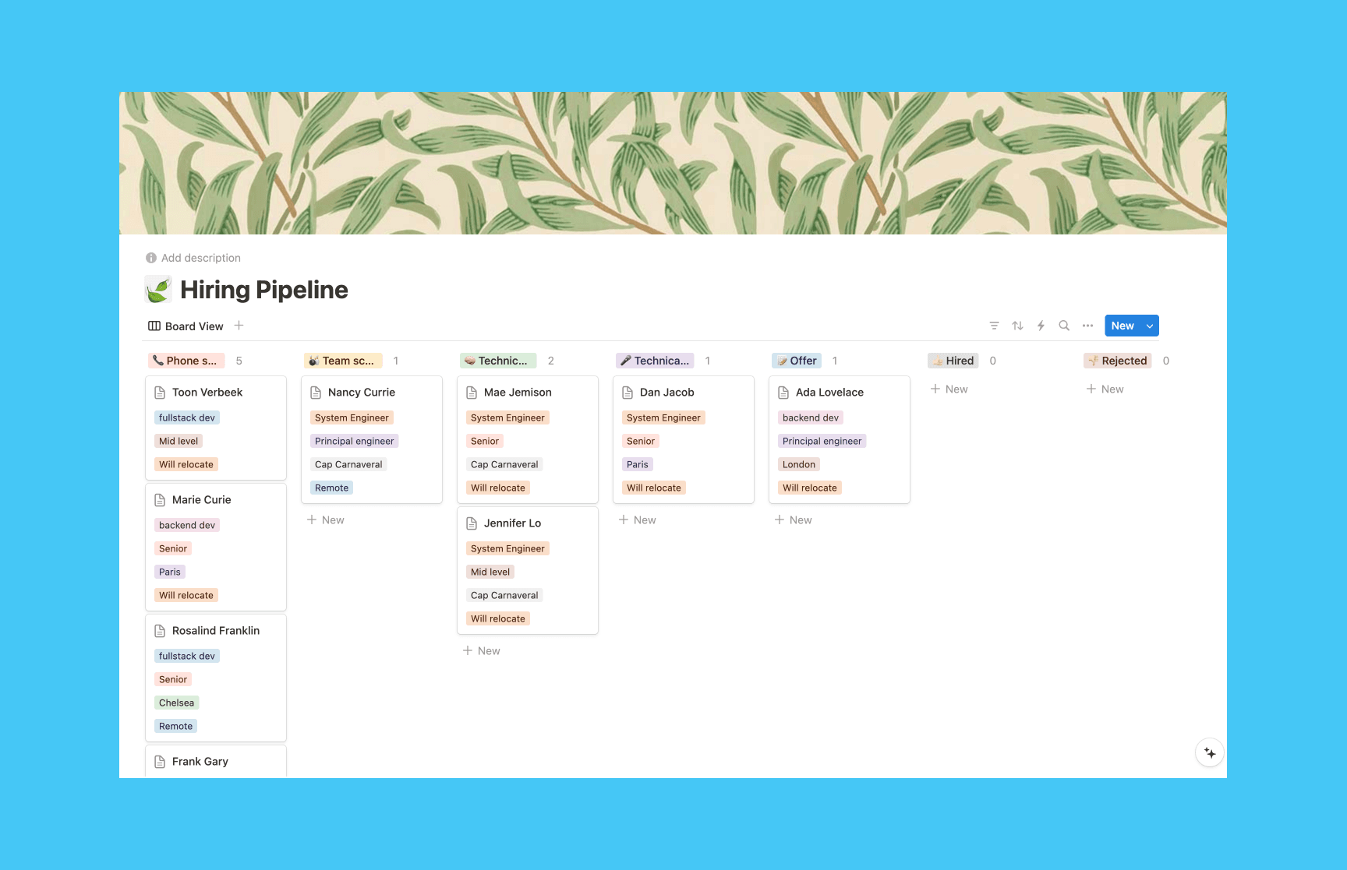The width and height of the screenshot is (1347, 870).
Task: Click Remote tag on Nancy Currie card
Action: 332,488
